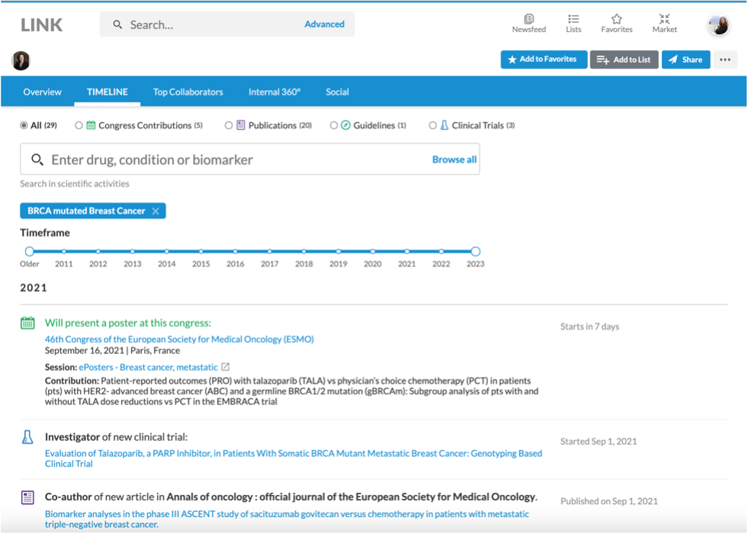Open external link icon beside ePosters session
This screenshot has height=534, width=748.
pyautogui.click(x=226, y=368)
